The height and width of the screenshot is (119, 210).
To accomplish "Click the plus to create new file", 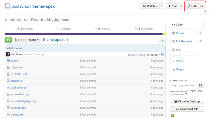I will point(67,40).
